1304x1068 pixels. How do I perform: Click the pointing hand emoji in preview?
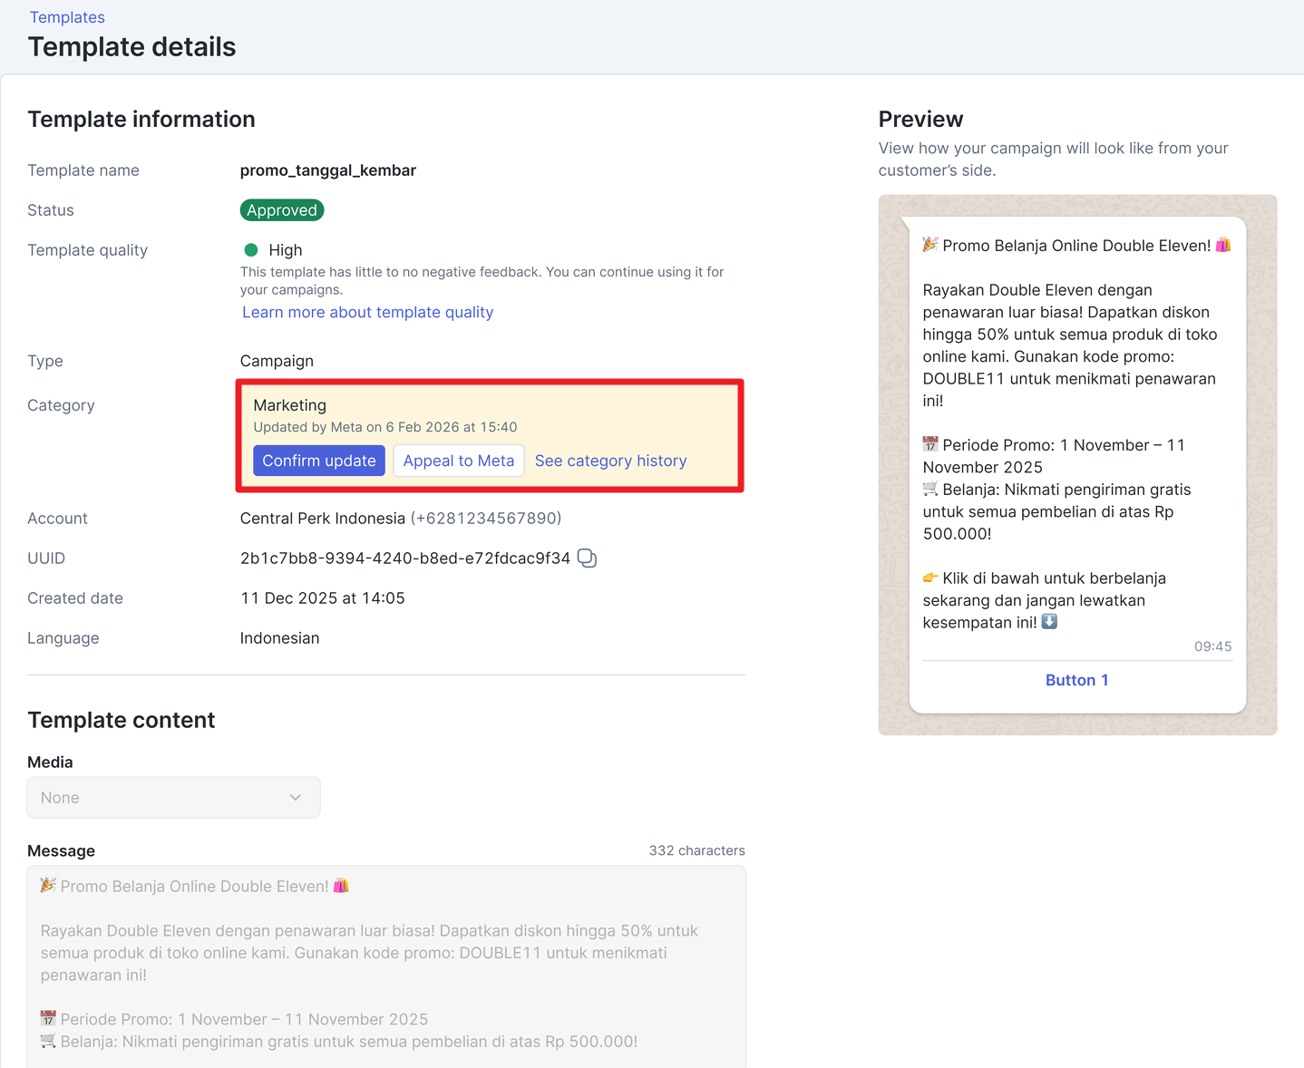930,578
